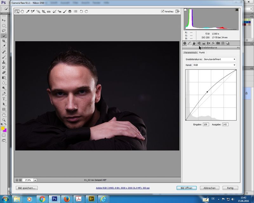Viewport: 254px width, 203px height.
Task: Open the Effects fx panel
Action: click(x=213, y=43)
